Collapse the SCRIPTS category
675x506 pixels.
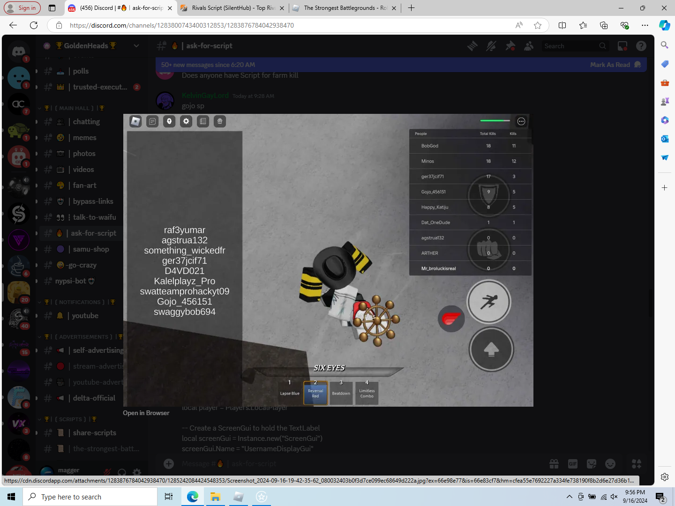[x=69, y=419]
